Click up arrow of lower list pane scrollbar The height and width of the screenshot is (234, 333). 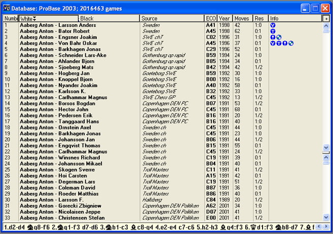[326, 158]
